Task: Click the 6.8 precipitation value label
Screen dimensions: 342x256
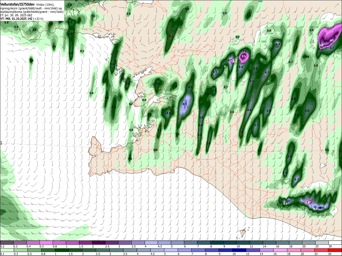Action: pos(278,44)
